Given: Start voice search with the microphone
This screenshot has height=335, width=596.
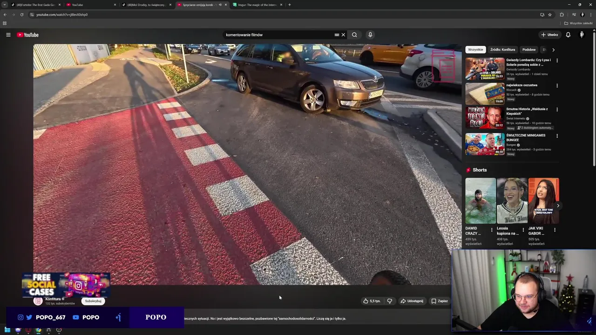Looking at the screenshot, I should pos(370,35).
